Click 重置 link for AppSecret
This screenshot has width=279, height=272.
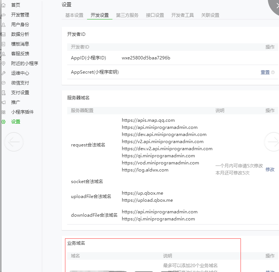click(265, 72)
